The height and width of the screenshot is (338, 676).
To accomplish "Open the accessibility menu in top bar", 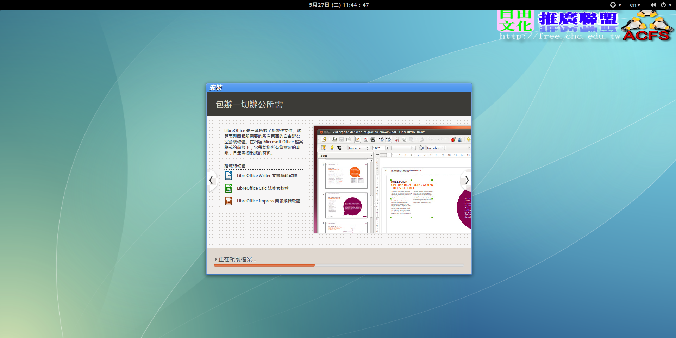I will 615,5.
